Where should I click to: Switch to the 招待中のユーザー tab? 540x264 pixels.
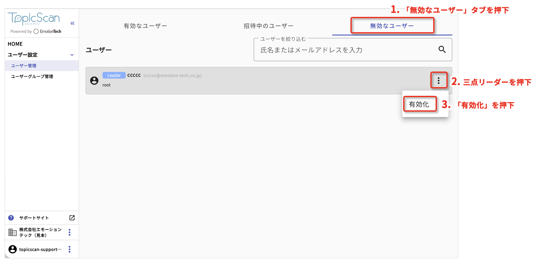click(268, 26)
